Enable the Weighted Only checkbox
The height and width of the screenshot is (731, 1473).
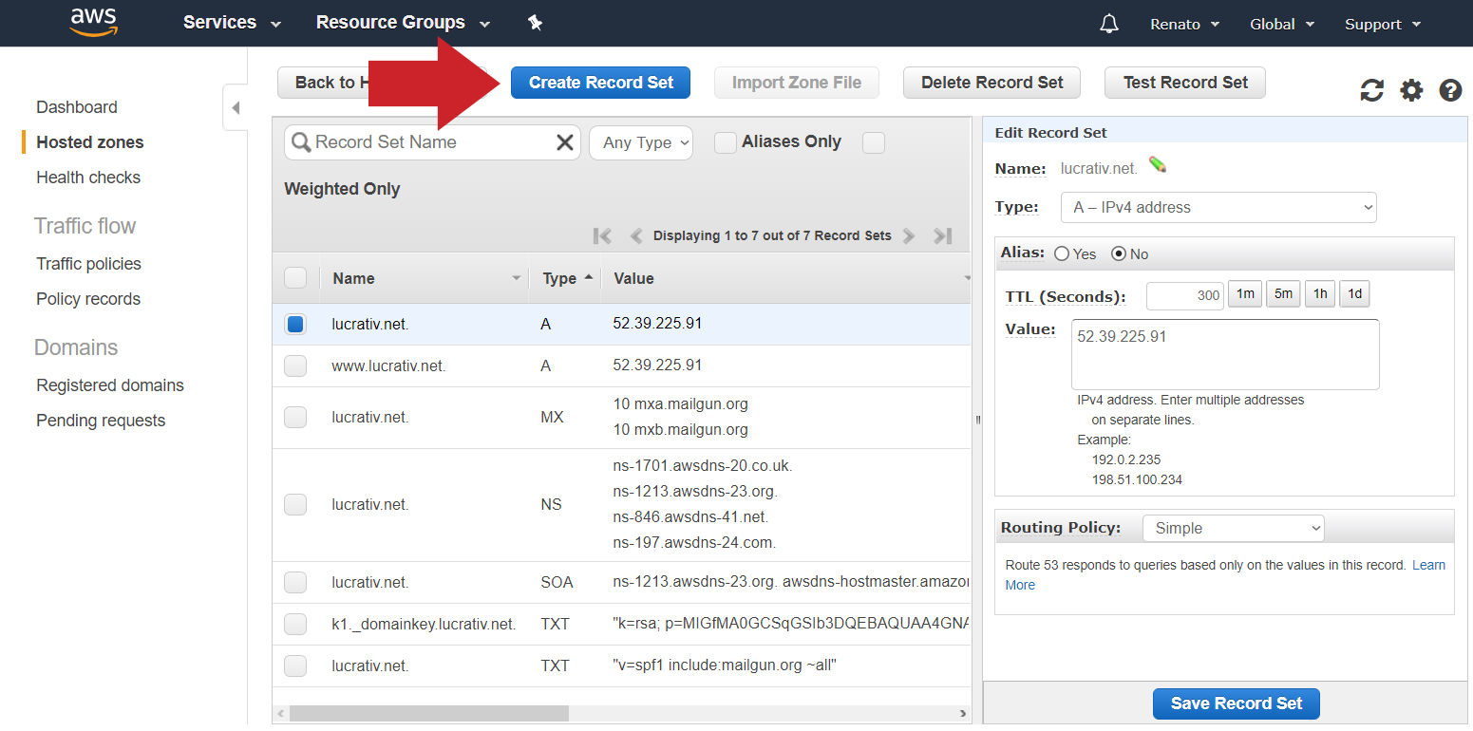[874, 142]
